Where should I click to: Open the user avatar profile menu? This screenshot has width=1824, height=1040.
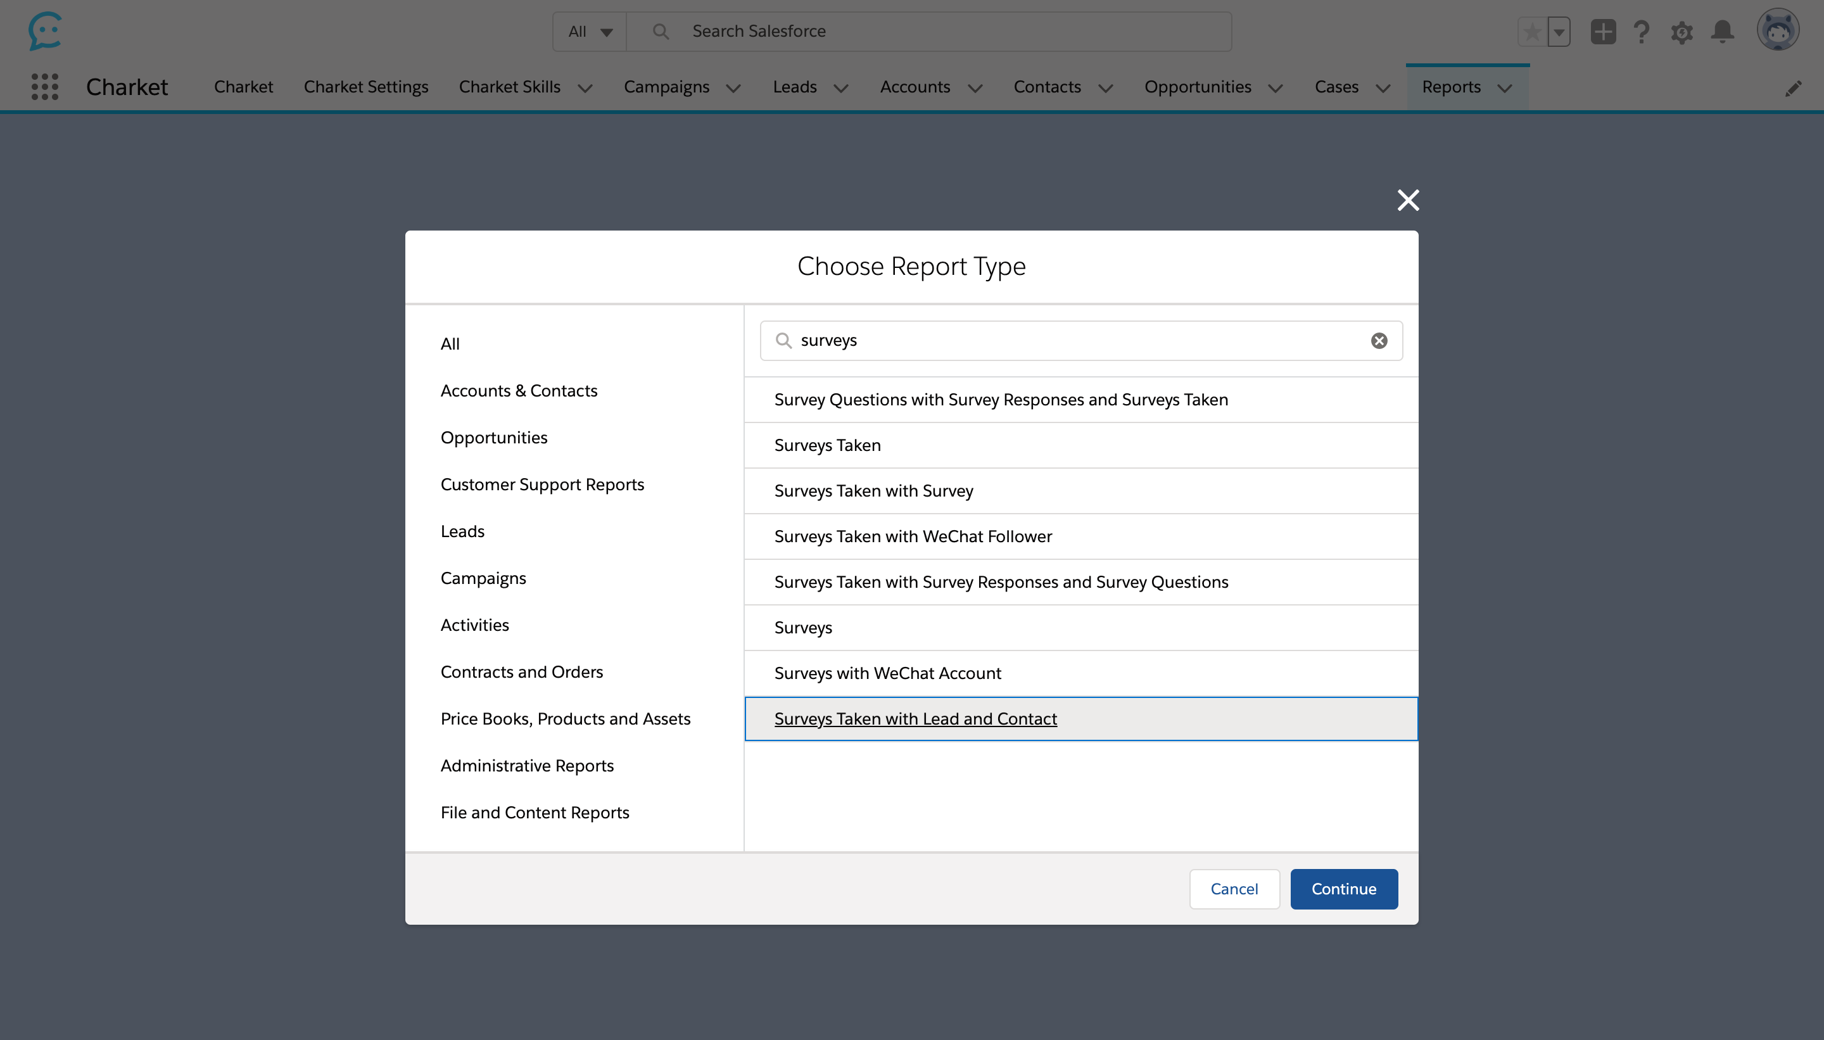[1777, 30]
